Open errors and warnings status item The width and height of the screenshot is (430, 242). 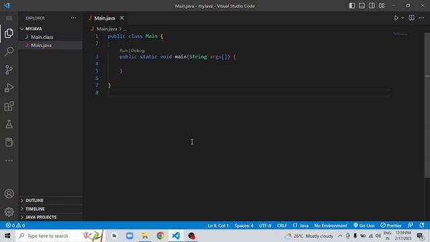15,226
